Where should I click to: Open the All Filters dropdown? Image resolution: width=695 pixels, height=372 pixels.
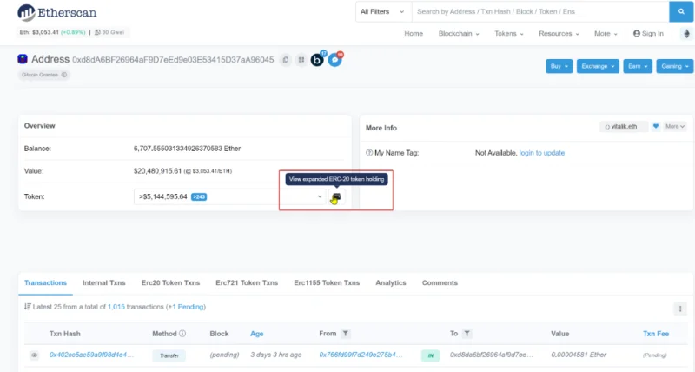click(383, 11)
